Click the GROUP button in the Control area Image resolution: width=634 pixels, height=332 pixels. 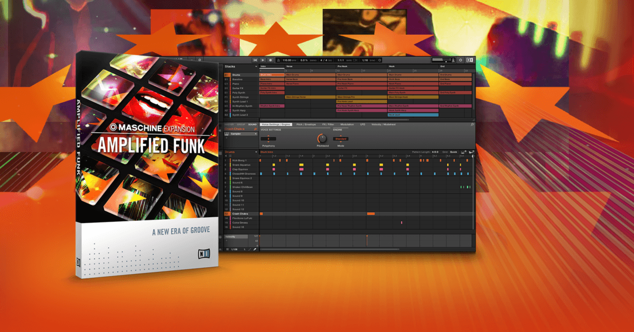(x=240, y=124)
